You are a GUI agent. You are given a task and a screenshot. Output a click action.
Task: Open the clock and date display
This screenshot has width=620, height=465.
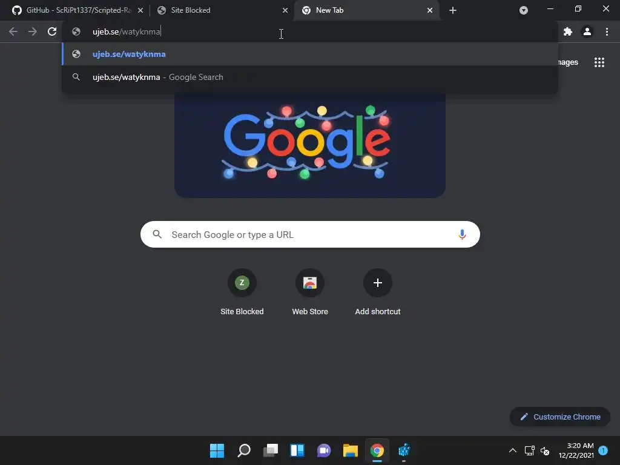576,450
